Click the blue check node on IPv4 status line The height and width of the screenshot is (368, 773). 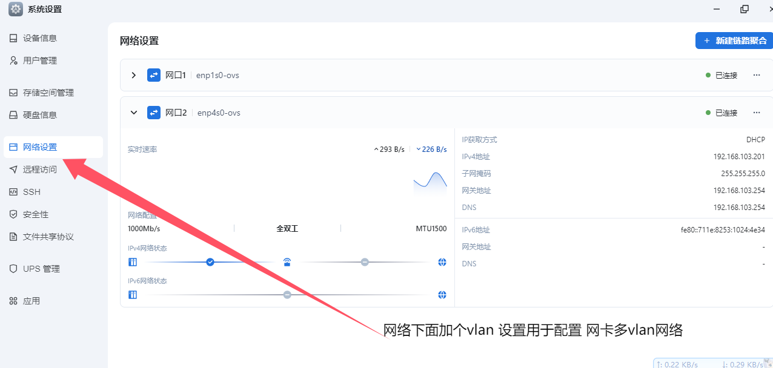tap(210, 262)
